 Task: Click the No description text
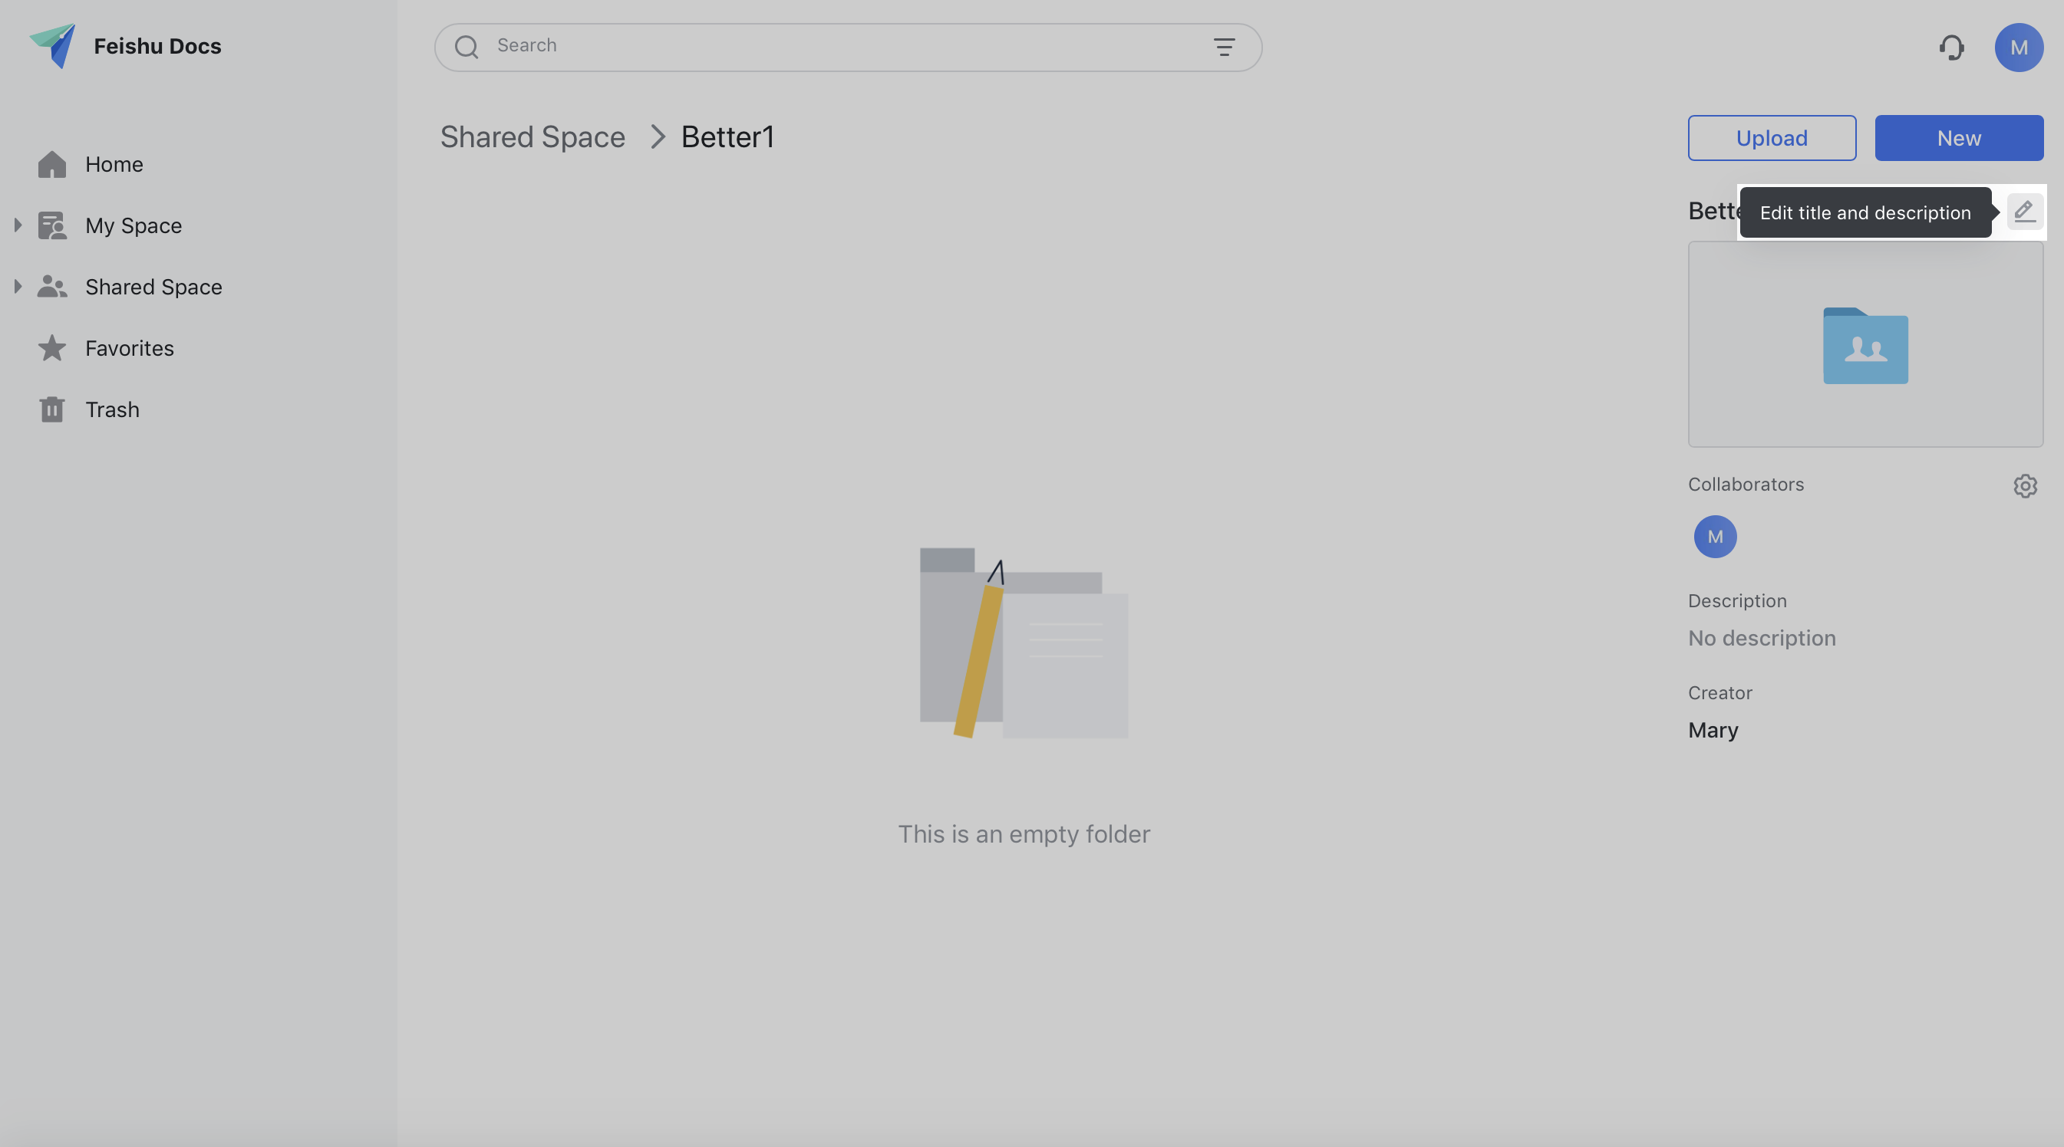point(1761,638)
